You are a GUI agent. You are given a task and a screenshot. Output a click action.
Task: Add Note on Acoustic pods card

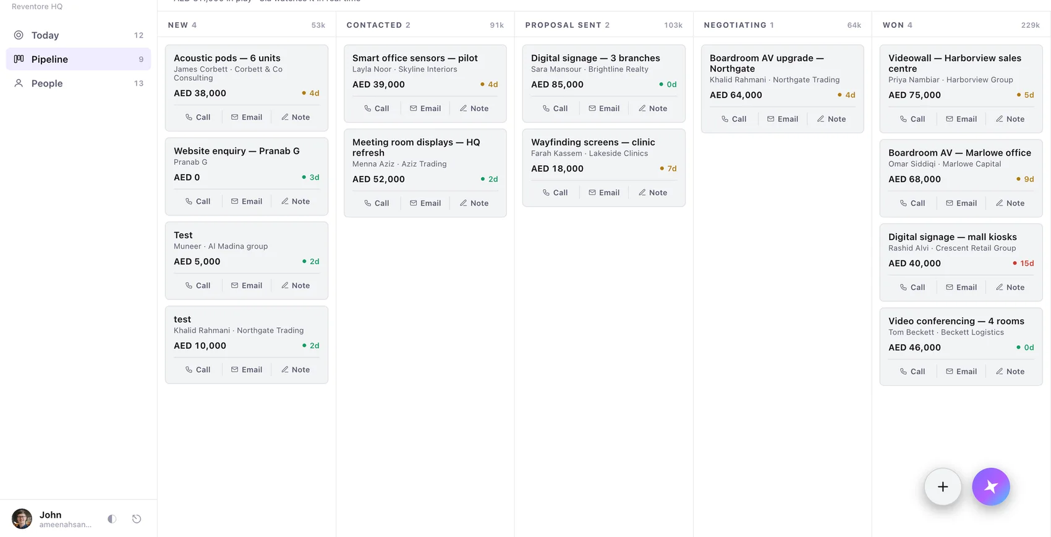pyautogui.click(x=296, y=117)
